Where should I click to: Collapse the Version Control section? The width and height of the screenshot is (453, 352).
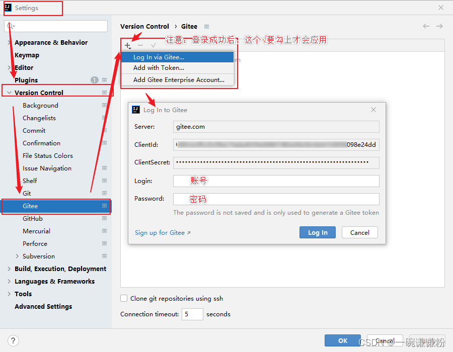[9, 93]
